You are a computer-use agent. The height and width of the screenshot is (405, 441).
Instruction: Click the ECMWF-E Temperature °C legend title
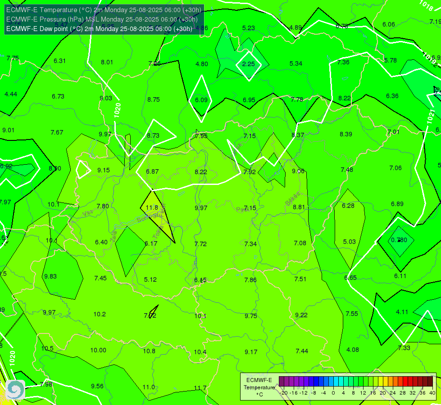pos(259,387)
